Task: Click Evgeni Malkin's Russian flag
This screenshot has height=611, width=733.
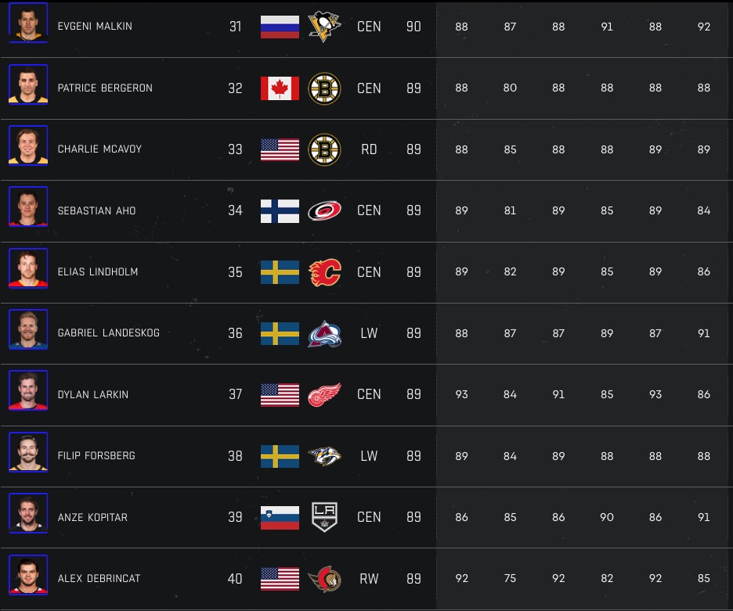Action: tap(280, 27)
